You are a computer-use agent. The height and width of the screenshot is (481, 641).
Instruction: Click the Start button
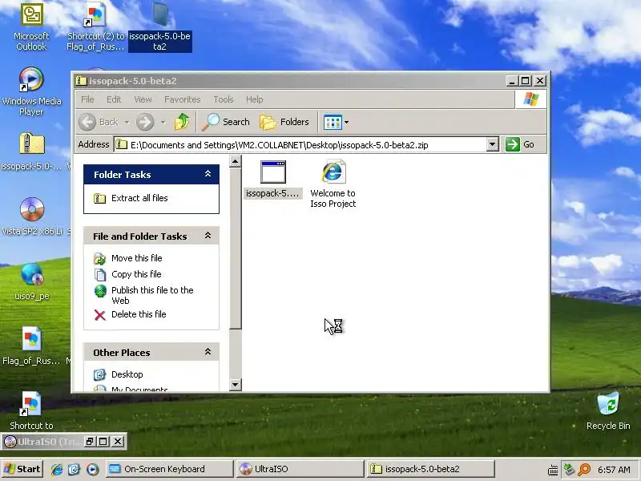click(x=23, y=469)
